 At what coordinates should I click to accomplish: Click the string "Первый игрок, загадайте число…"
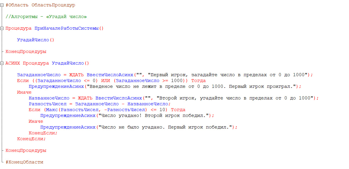tap(229, 75)
